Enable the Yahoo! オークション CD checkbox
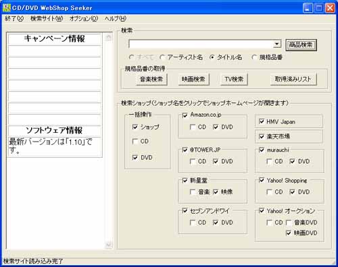The height and width of the screenshot is (267, 338). coord(269,222)
